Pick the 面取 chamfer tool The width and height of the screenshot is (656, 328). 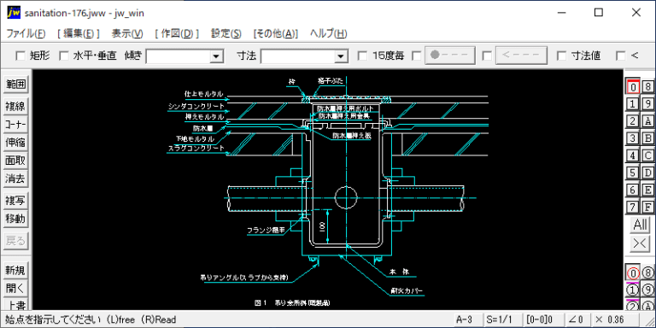click(15, 161)
